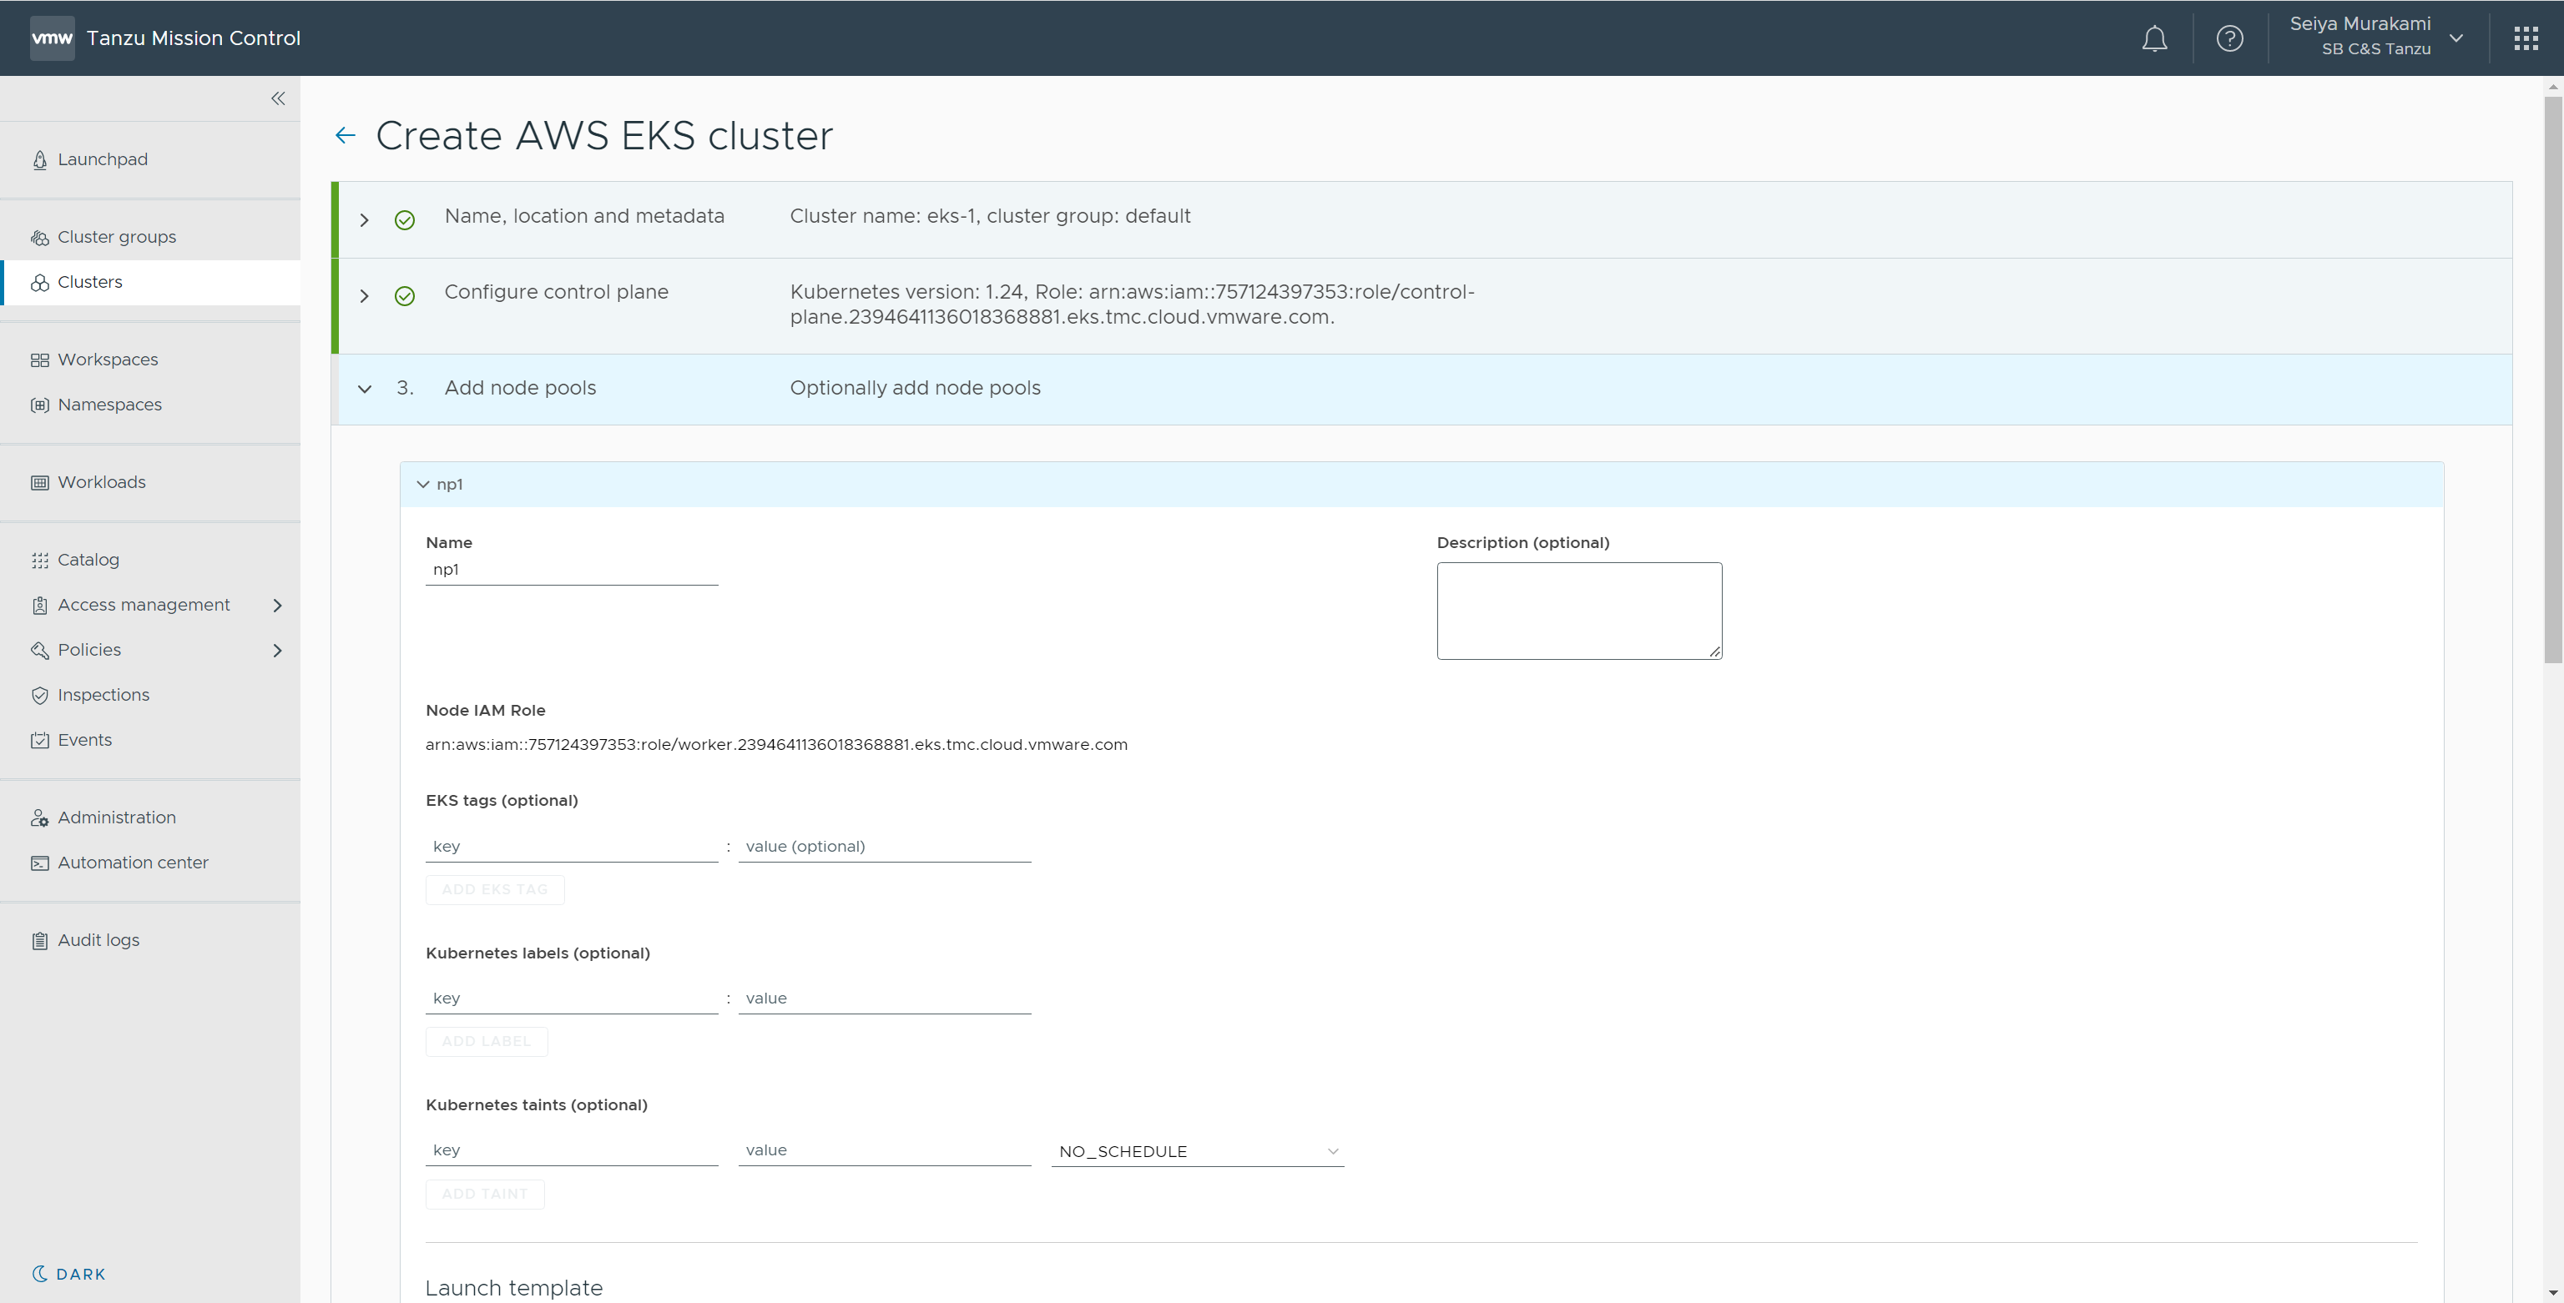The width and height of the screenshot is (2564, 1303).
Task: Open the VMware apps grid icon
Action: (2525, 39)
